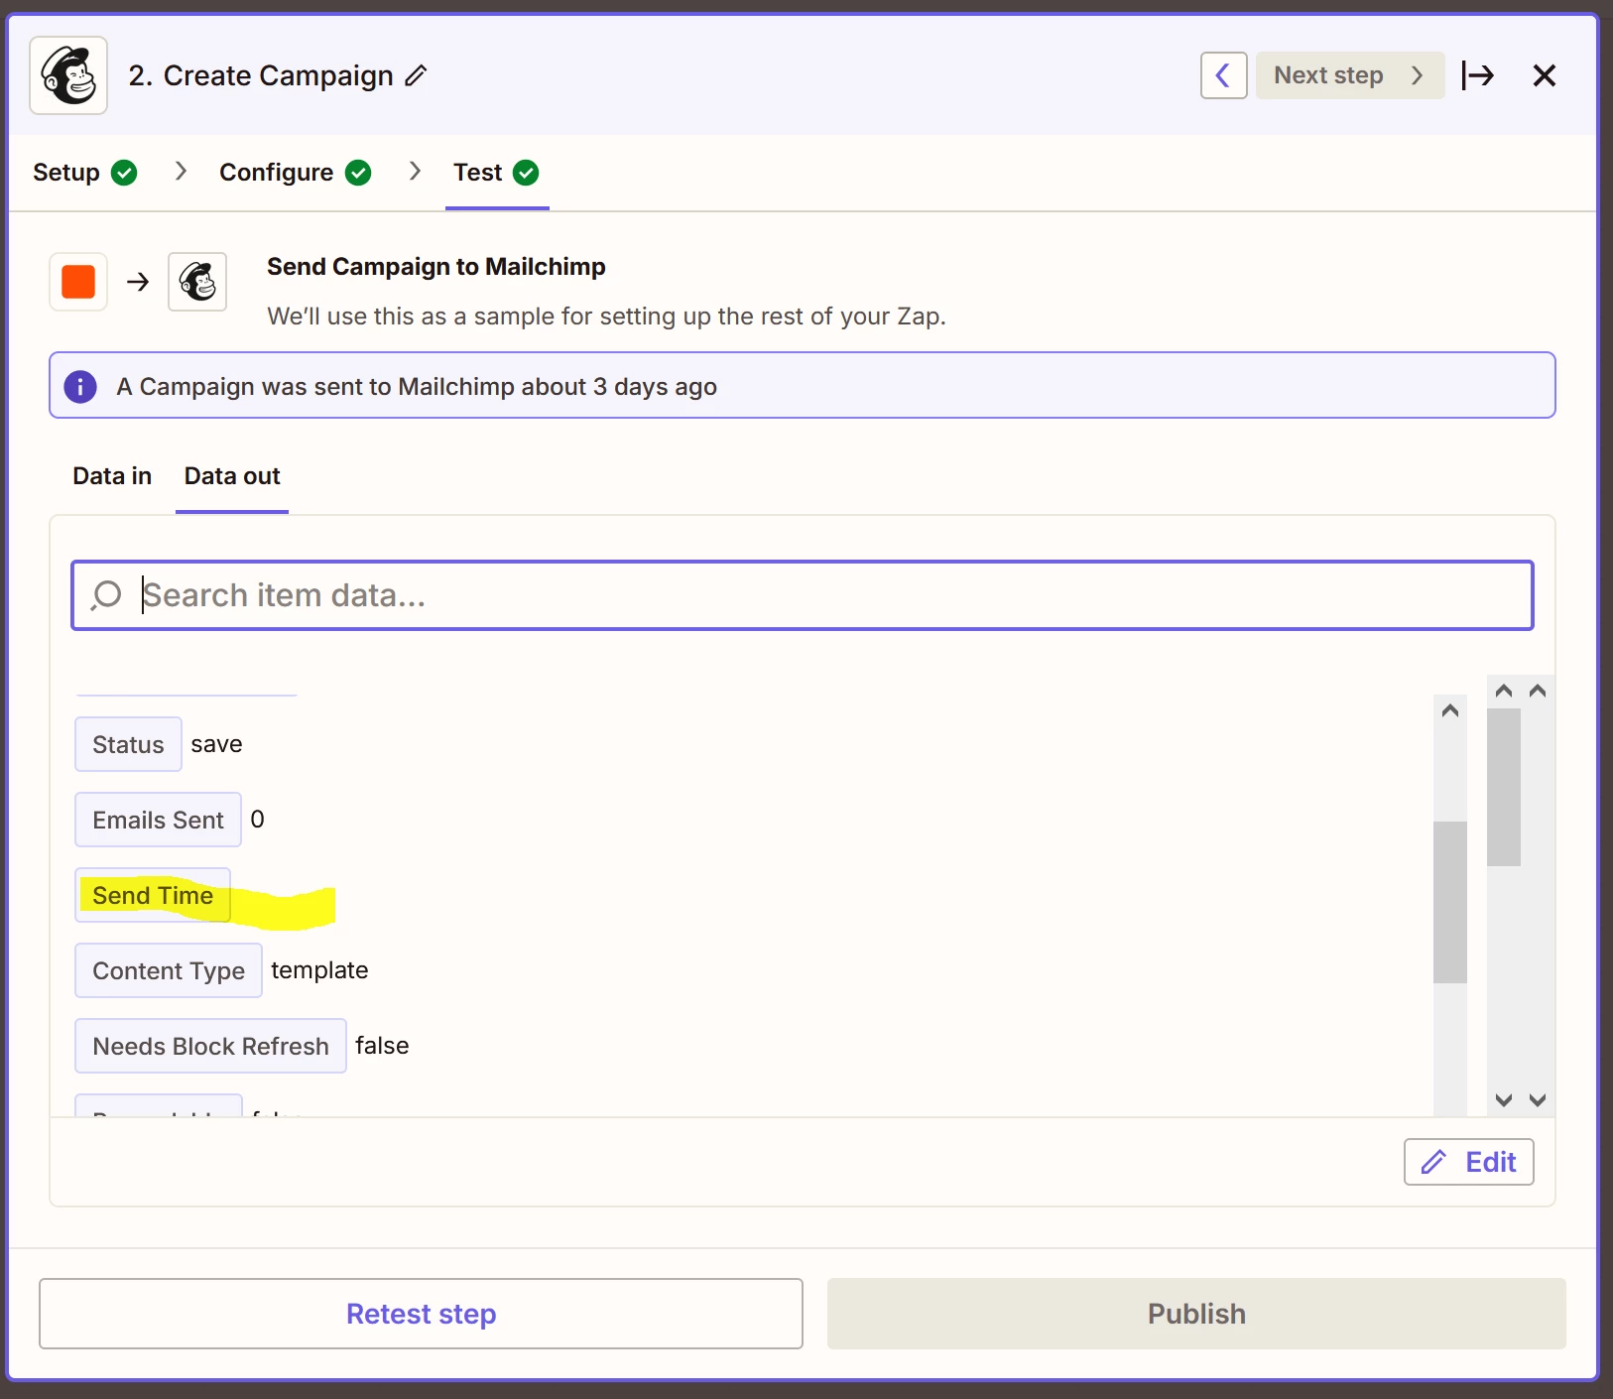The height and width of the screenshot is (1399, 1613).
Task: Close the step editor with X
Action: coord(1544,75)
